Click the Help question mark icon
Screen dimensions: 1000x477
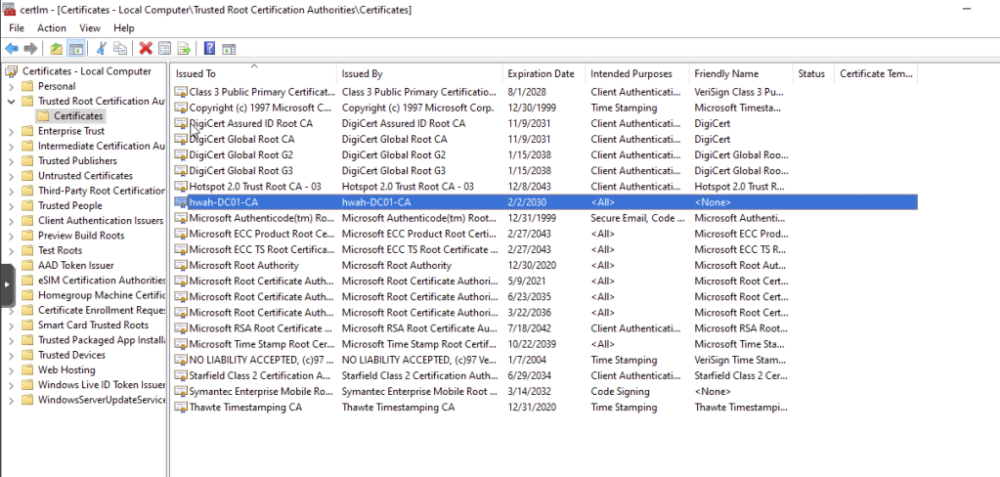(x=209, y=48)
